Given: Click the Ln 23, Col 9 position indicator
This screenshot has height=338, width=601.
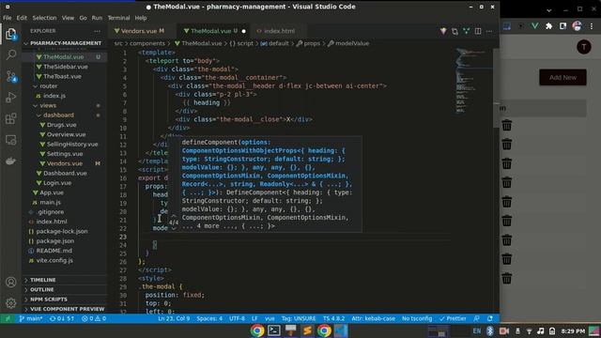Looking at the screenshot, I should 174,318.
